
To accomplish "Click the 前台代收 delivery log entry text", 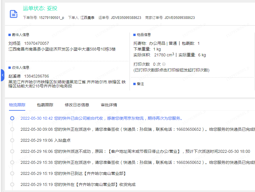I will (x=101, y=118).
